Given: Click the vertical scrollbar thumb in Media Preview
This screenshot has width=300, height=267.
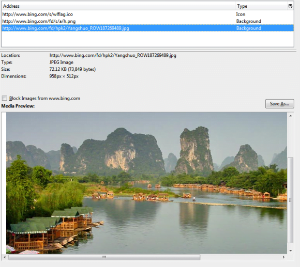Looking at the screenshot, I should point(291,200).
